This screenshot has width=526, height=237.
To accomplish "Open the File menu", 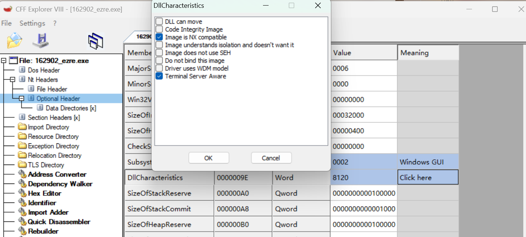I will tap(6, 23).
